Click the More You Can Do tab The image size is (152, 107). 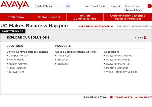coord(13,31)
